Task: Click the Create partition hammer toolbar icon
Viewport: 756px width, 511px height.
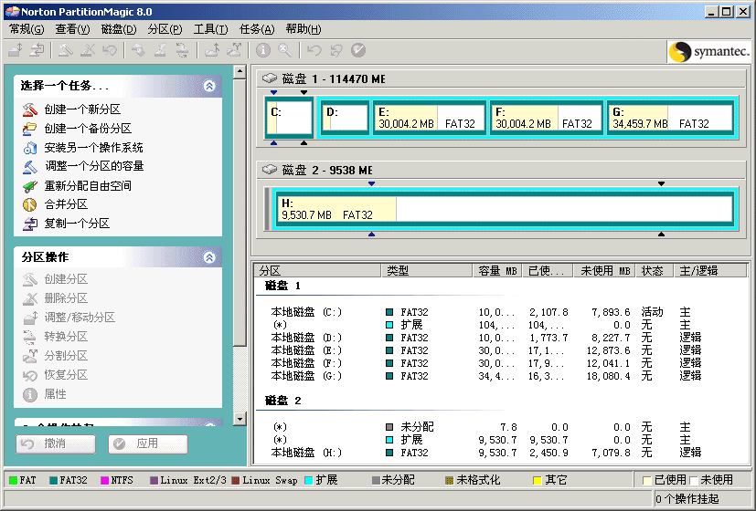Action: (x=66, y=50)
